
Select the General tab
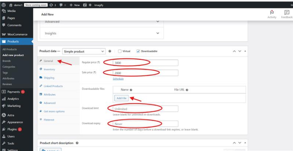(59, 61)
